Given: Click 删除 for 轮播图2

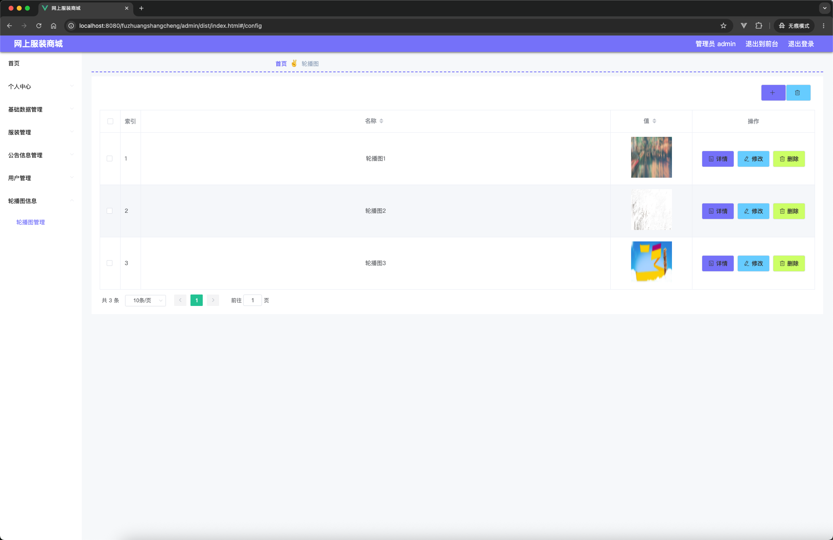Looking at the screenshot, I should (x=789, y=211).
